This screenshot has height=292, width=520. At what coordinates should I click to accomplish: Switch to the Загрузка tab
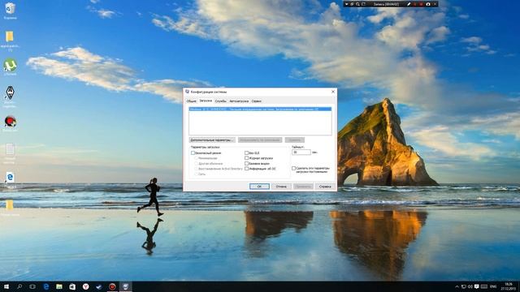pos(206,101)
